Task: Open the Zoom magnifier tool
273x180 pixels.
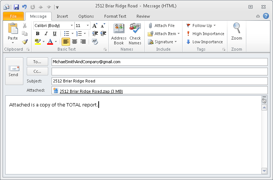Action: click(236, 32)
